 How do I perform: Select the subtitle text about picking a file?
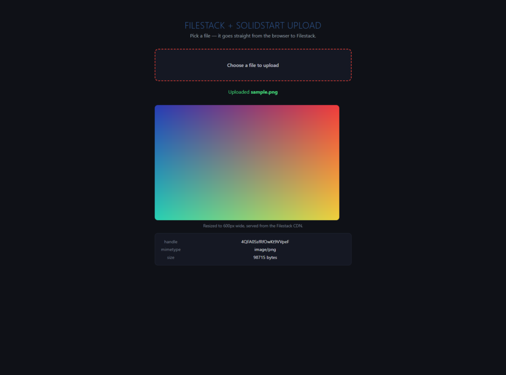coord(253,36)
